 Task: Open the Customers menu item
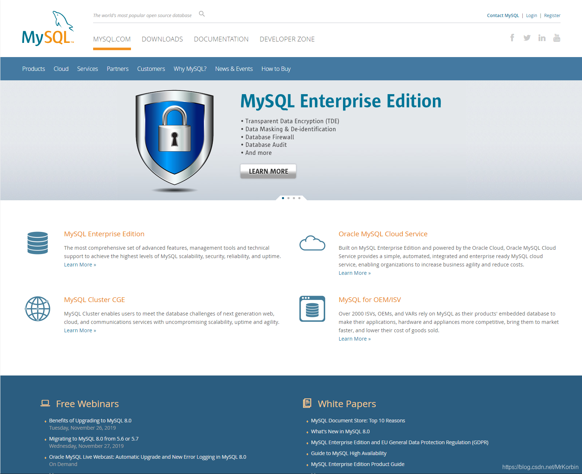tap(151, 69)
